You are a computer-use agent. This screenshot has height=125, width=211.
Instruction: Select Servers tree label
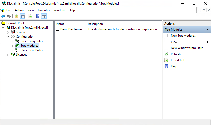(20, 32)
